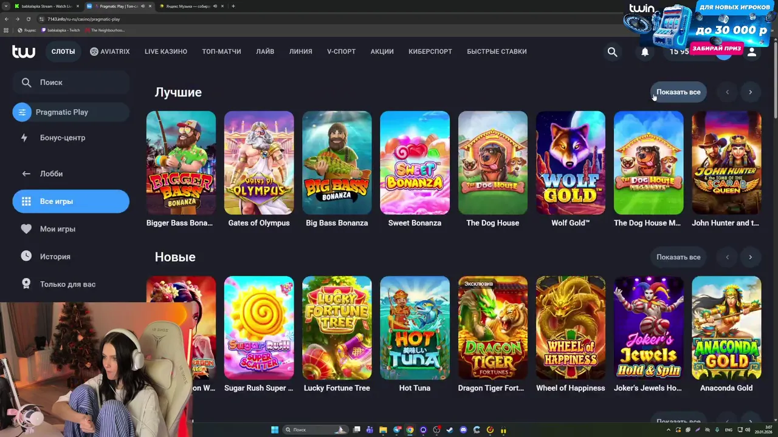Image resolution: width=778 pixels, height=437 pixels.
Task: Click browser back arrow
Action: 7,19
